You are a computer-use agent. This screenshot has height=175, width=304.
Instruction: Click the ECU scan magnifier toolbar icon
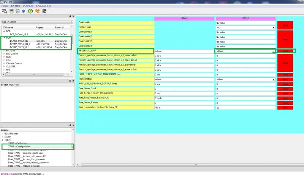(x=5, y=11)
